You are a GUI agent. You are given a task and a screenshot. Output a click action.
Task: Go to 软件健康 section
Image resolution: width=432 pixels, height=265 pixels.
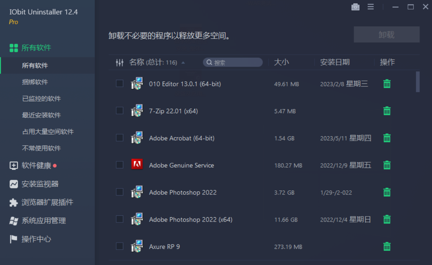coord(36,165)
